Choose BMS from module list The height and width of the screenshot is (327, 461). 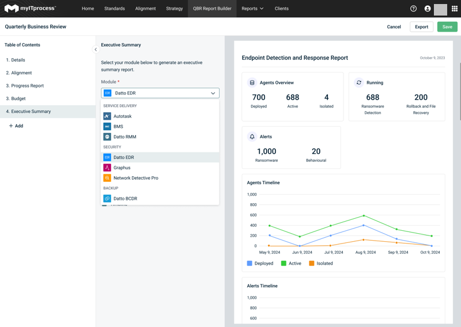tap(160, 126)
